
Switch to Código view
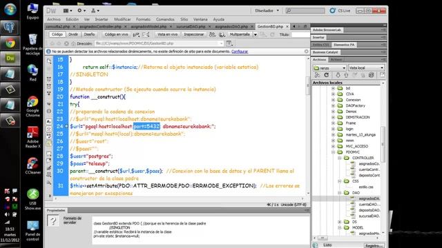(x=57, y=34)
